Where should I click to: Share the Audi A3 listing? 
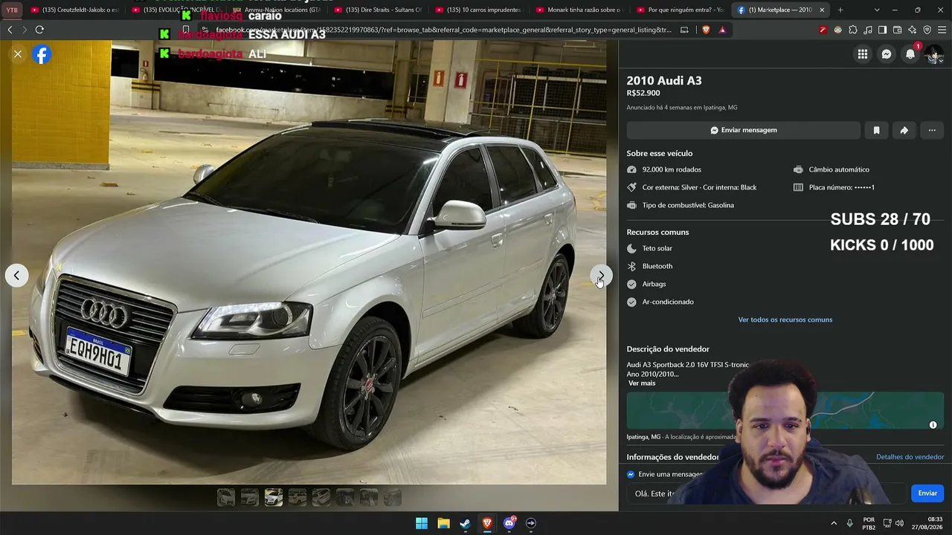(x=904, y=130)
